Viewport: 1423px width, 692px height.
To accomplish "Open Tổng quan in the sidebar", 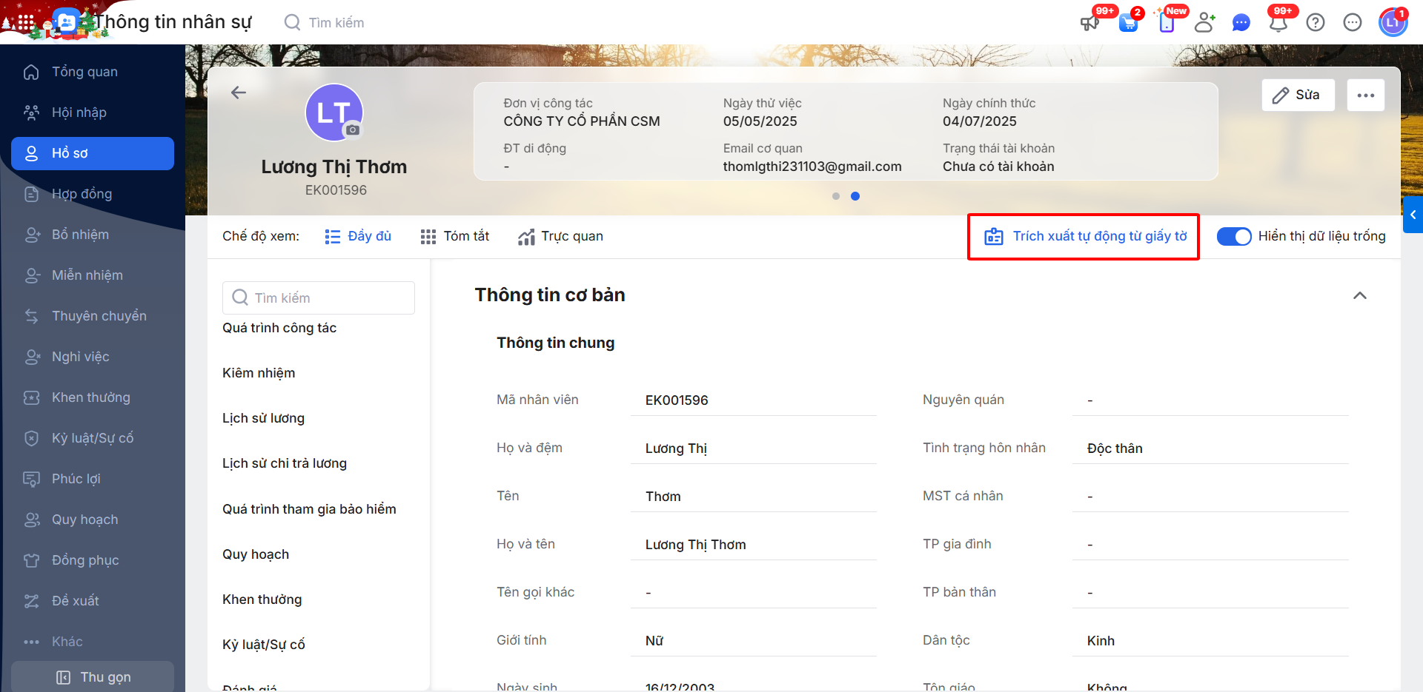I will point(93,72).
